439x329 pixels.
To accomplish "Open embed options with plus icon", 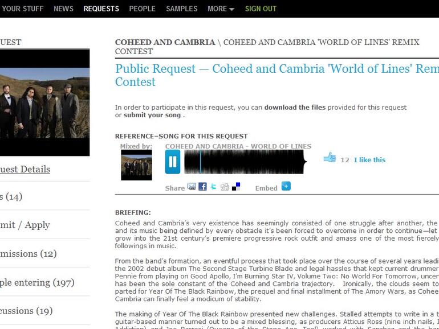I will point(286,186).
